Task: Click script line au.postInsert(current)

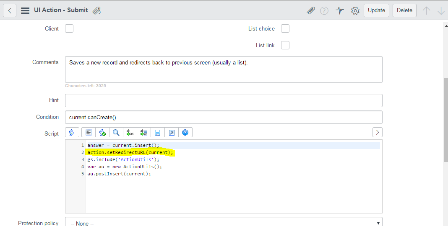Action: [x=119, y=174]
